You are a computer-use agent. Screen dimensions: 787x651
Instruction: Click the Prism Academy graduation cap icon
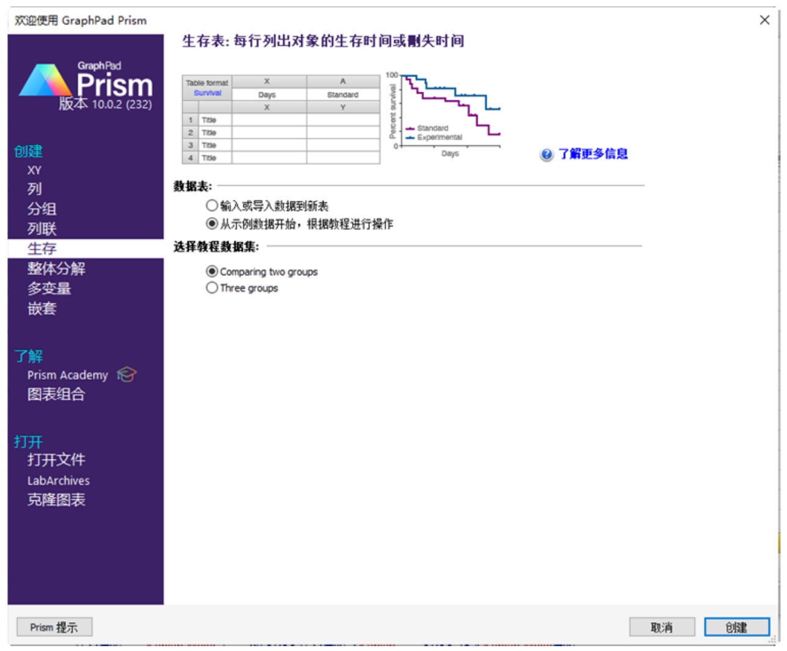click(x=127, y=374)
